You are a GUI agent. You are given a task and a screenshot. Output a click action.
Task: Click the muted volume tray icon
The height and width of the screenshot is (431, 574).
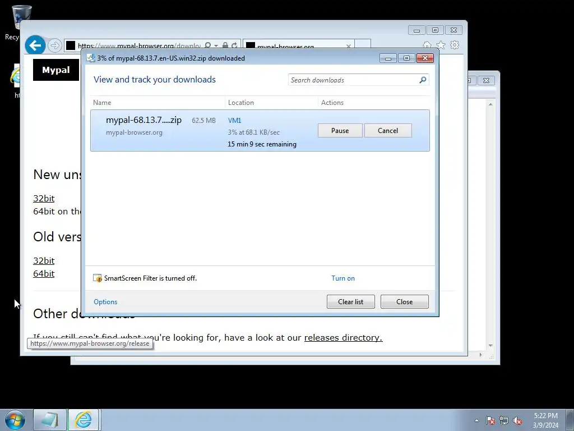pyautogui.click(x=517, y=420)
